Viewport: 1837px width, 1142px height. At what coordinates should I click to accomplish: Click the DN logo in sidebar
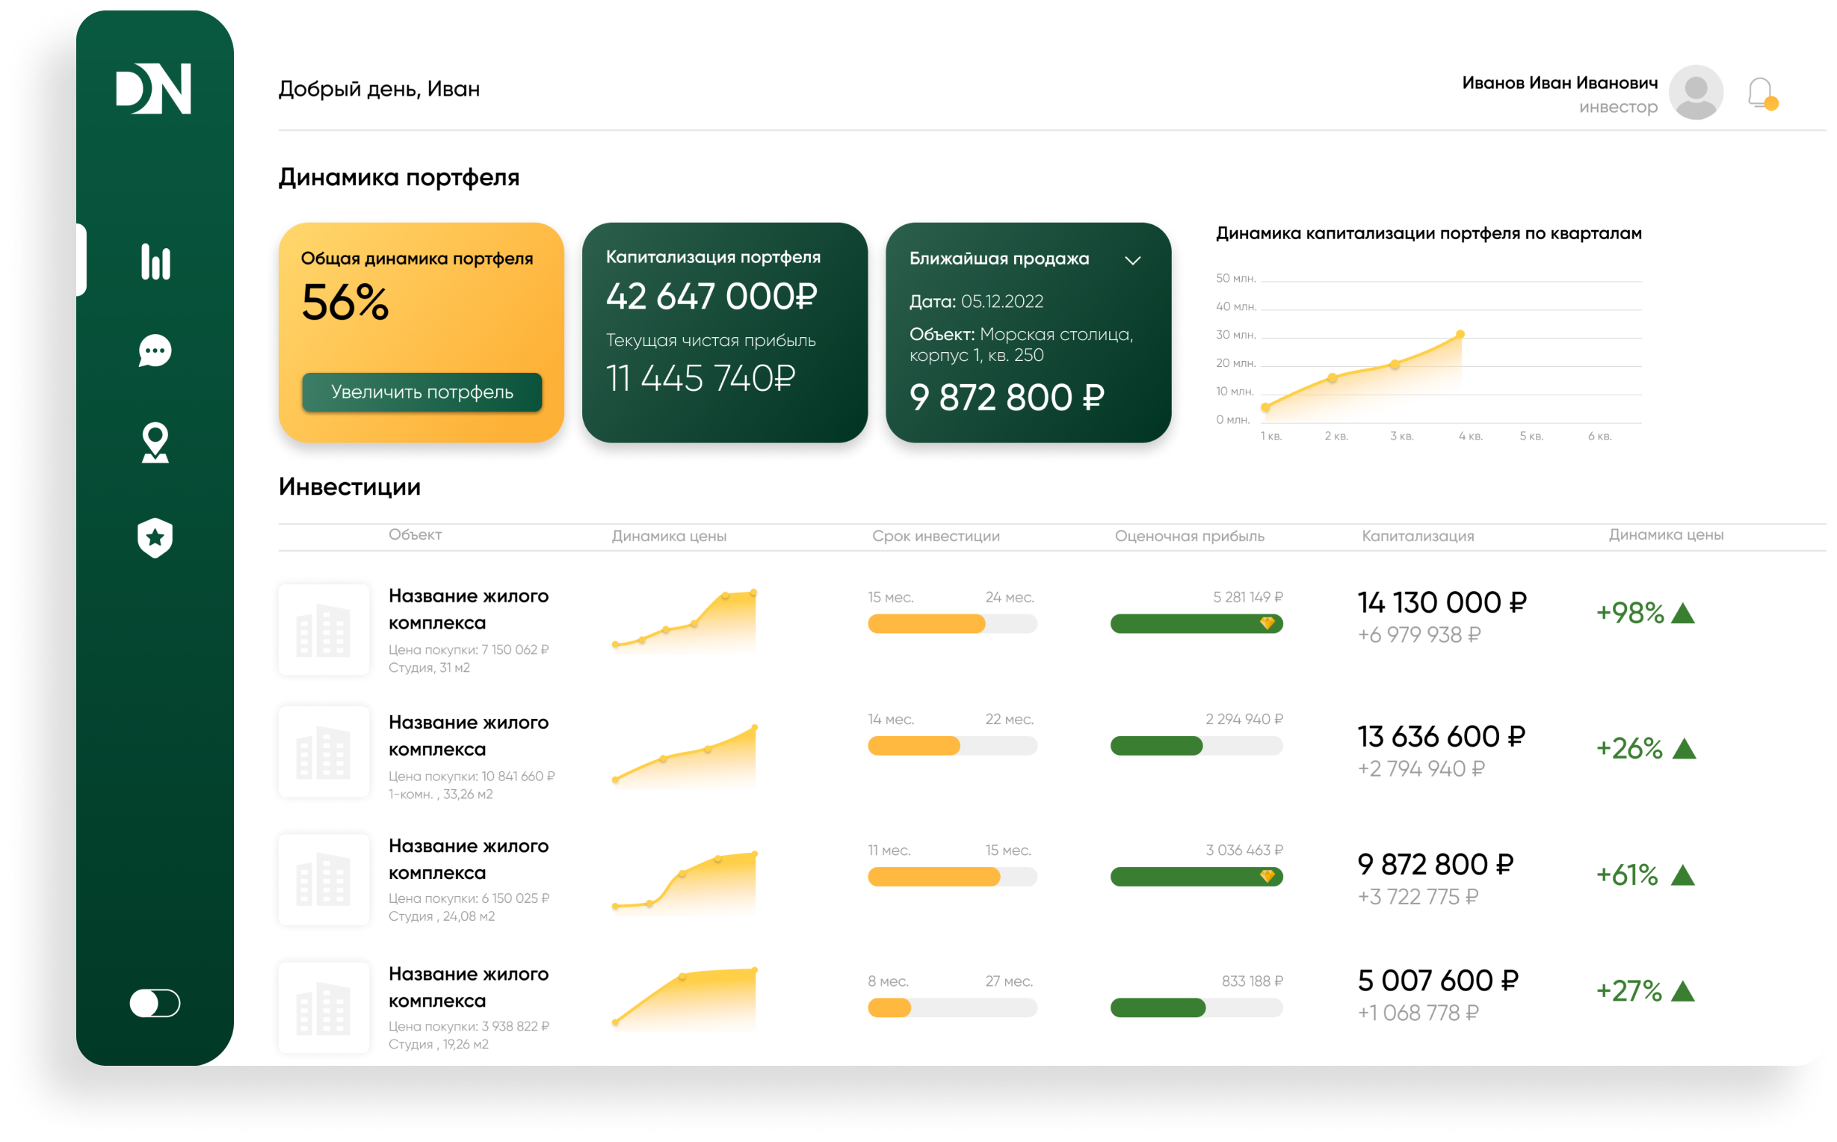point(154,89)
